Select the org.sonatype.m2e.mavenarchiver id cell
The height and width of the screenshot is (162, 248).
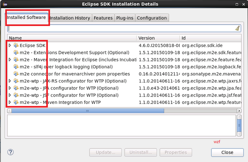[x=211, y=74]
